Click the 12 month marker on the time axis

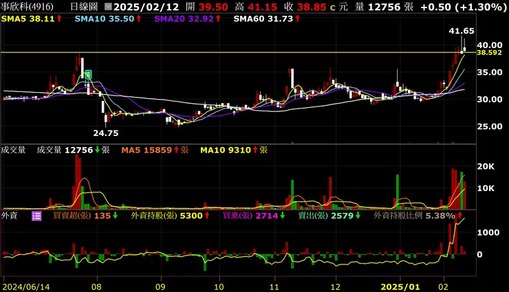coord(336,287)
